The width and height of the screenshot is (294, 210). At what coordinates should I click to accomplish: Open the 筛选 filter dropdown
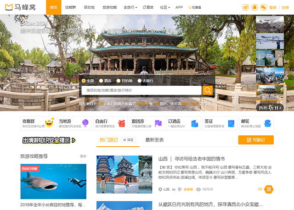point(129,140)
